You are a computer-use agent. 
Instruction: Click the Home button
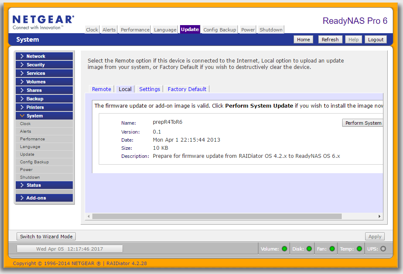[303, 40]
